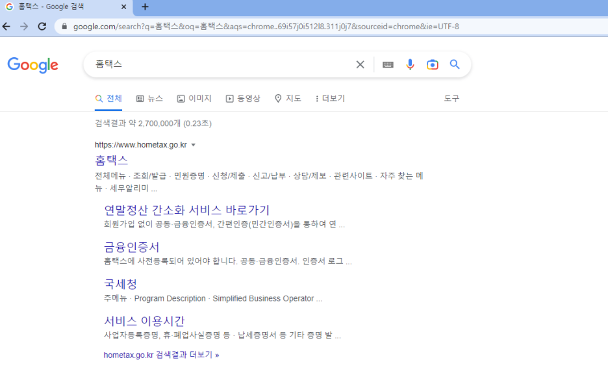Screen dimensions: 608x369
Task: Click the URL in the address bar
Action: pyautogui.click(x=266, y=27)
